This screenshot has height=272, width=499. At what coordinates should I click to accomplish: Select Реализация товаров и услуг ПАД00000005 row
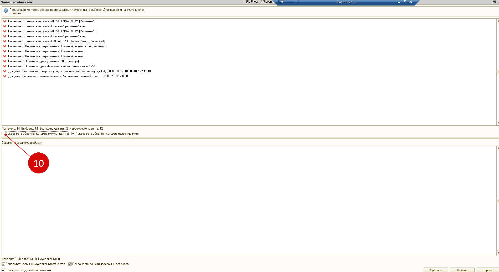pos(79,71)
